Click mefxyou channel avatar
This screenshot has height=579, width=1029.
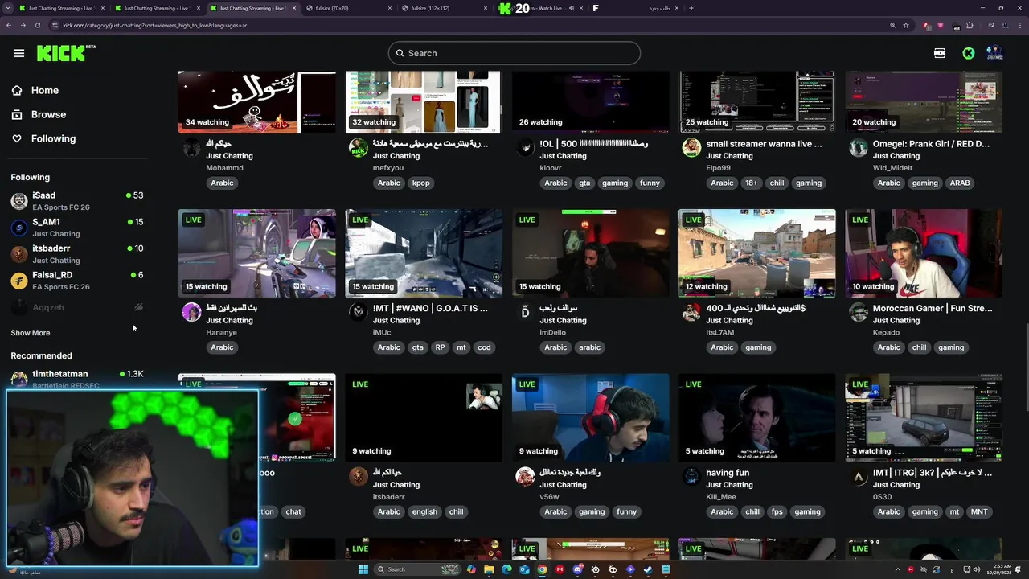click(x=359, y=148)
